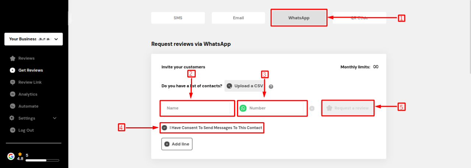Select the WhatsApp tab
The width and height of the screenshot is (471, 168).
[x=298, y=18]
